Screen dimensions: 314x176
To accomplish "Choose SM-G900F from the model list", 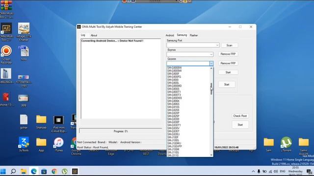I will (173, 74).
